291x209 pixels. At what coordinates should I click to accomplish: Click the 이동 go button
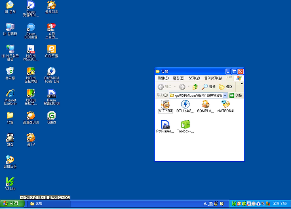pos(236,96)
